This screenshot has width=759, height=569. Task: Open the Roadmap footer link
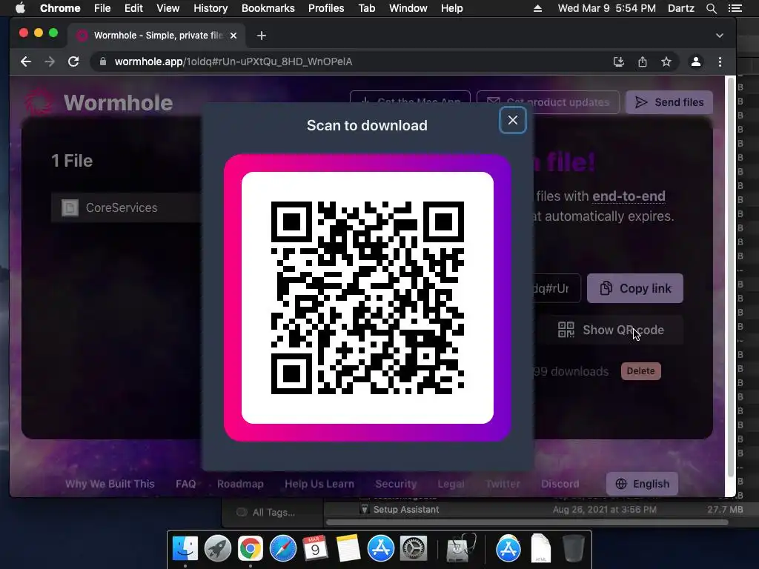tap(240, 484)
